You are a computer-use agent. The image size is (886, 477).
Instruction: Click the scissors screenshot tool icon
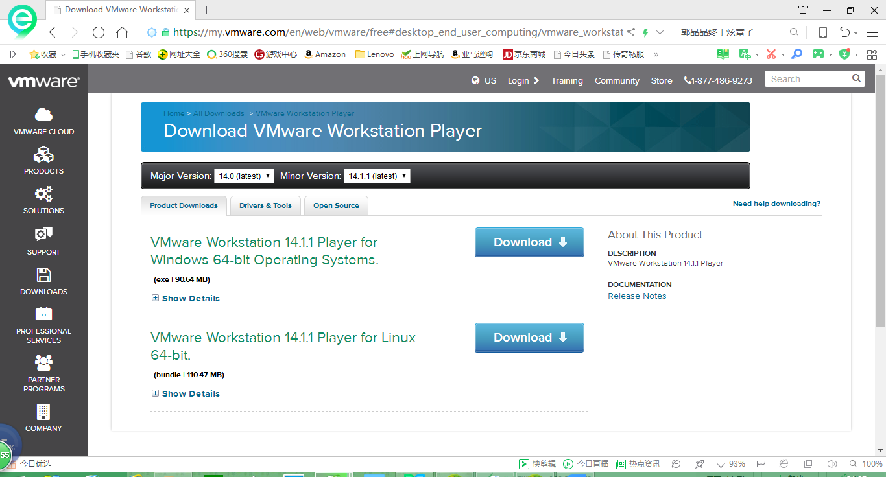coord(771,54)
